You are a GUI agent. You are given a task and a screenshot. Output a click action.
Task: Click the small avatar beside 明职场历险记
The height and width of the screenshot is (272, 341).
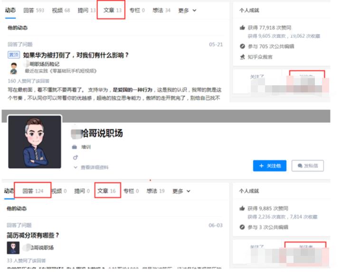14,68
